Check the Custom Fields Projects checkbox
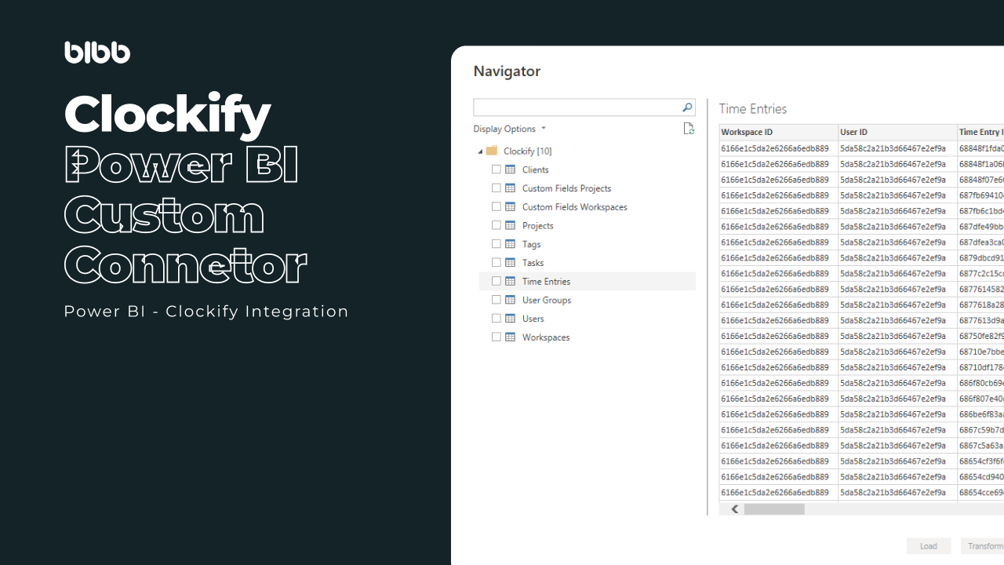1004x565 pixels. pos(496,188)
